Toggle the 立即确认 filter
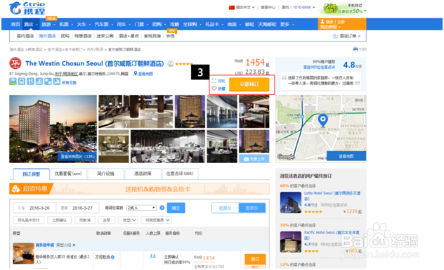The image size is (444, 270). click(x=60, y=220)
